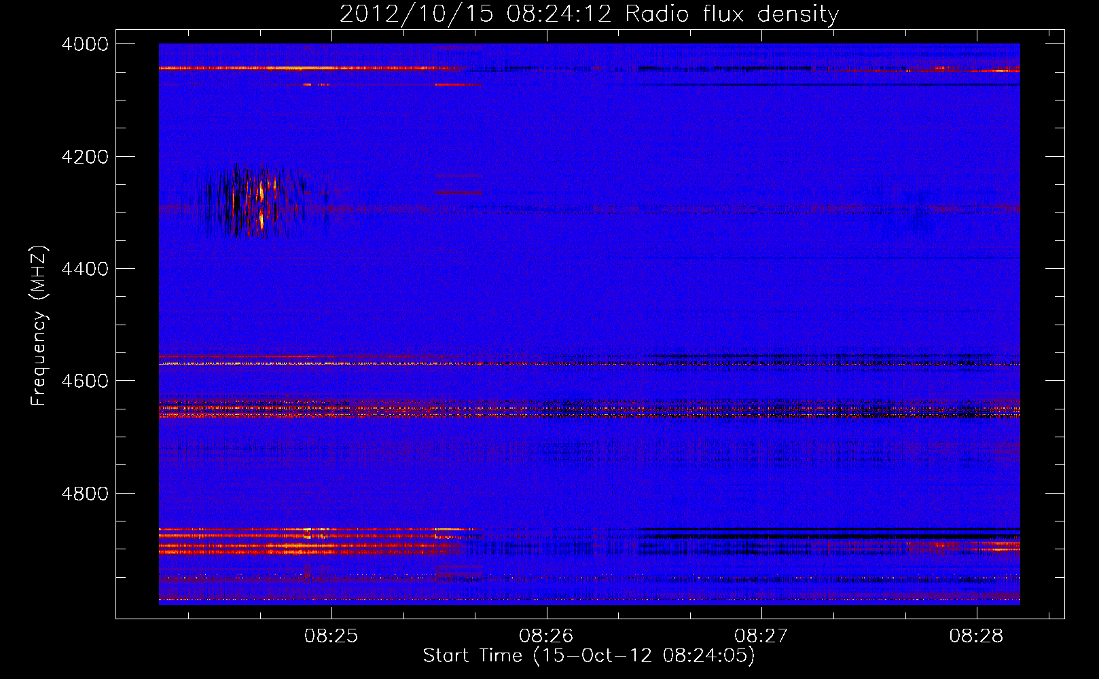Click the 08:26 time axis label
The width and height of the screenshot is (1099, 679).
click(546, 636)
